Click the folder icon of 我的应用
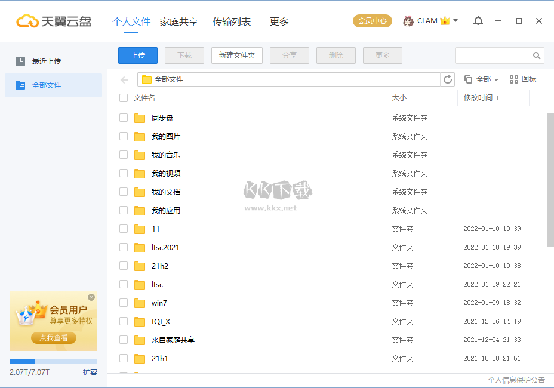Image resolution: width=554 pixels, height=388 pixels. pyautogui.click(x=140, y=211)
